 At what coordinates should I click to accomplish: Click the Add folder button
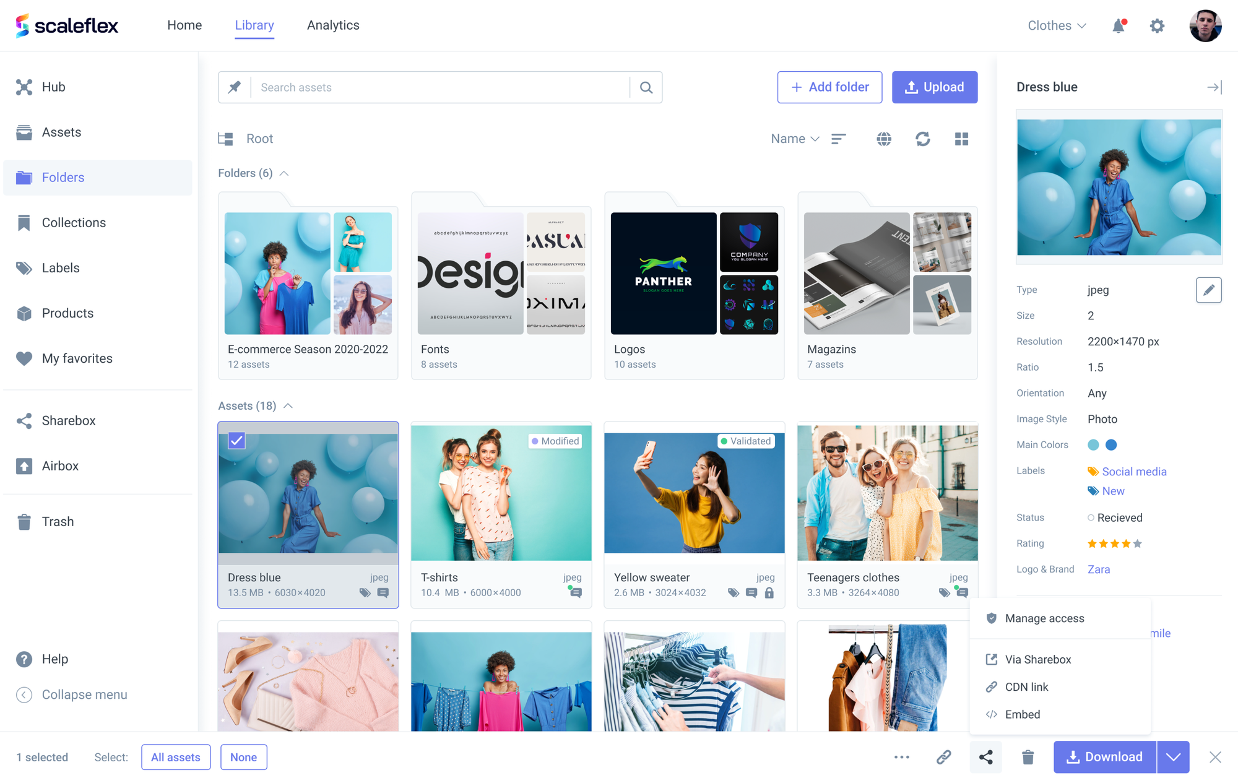[829, 87]
